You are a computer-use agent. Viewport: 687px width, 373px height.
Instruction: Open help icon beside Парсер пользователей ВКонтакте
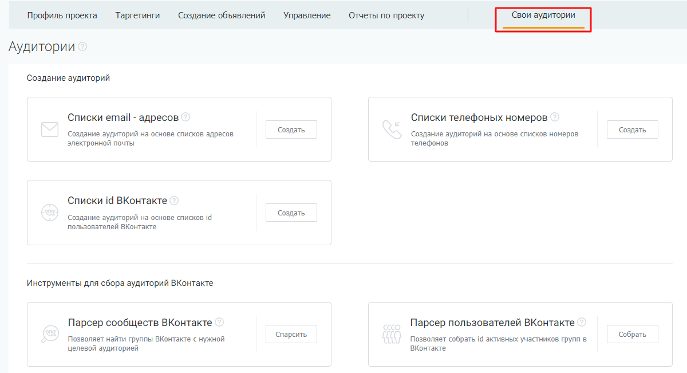[582, 322]
